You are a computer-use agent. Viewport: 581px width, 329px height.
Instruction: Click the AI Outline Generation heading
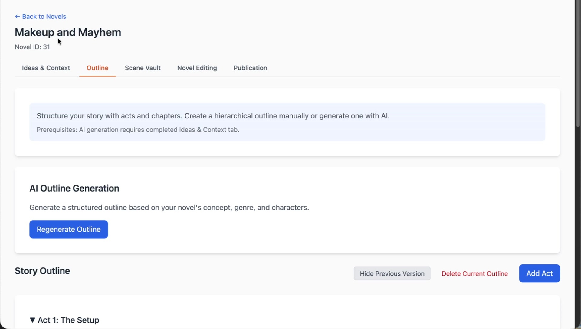pyautogui.click(x=74, y=188)
